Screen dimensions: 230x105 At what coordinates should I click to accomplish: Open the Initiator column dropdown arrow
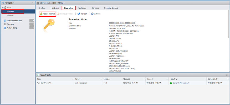[121, 79]
